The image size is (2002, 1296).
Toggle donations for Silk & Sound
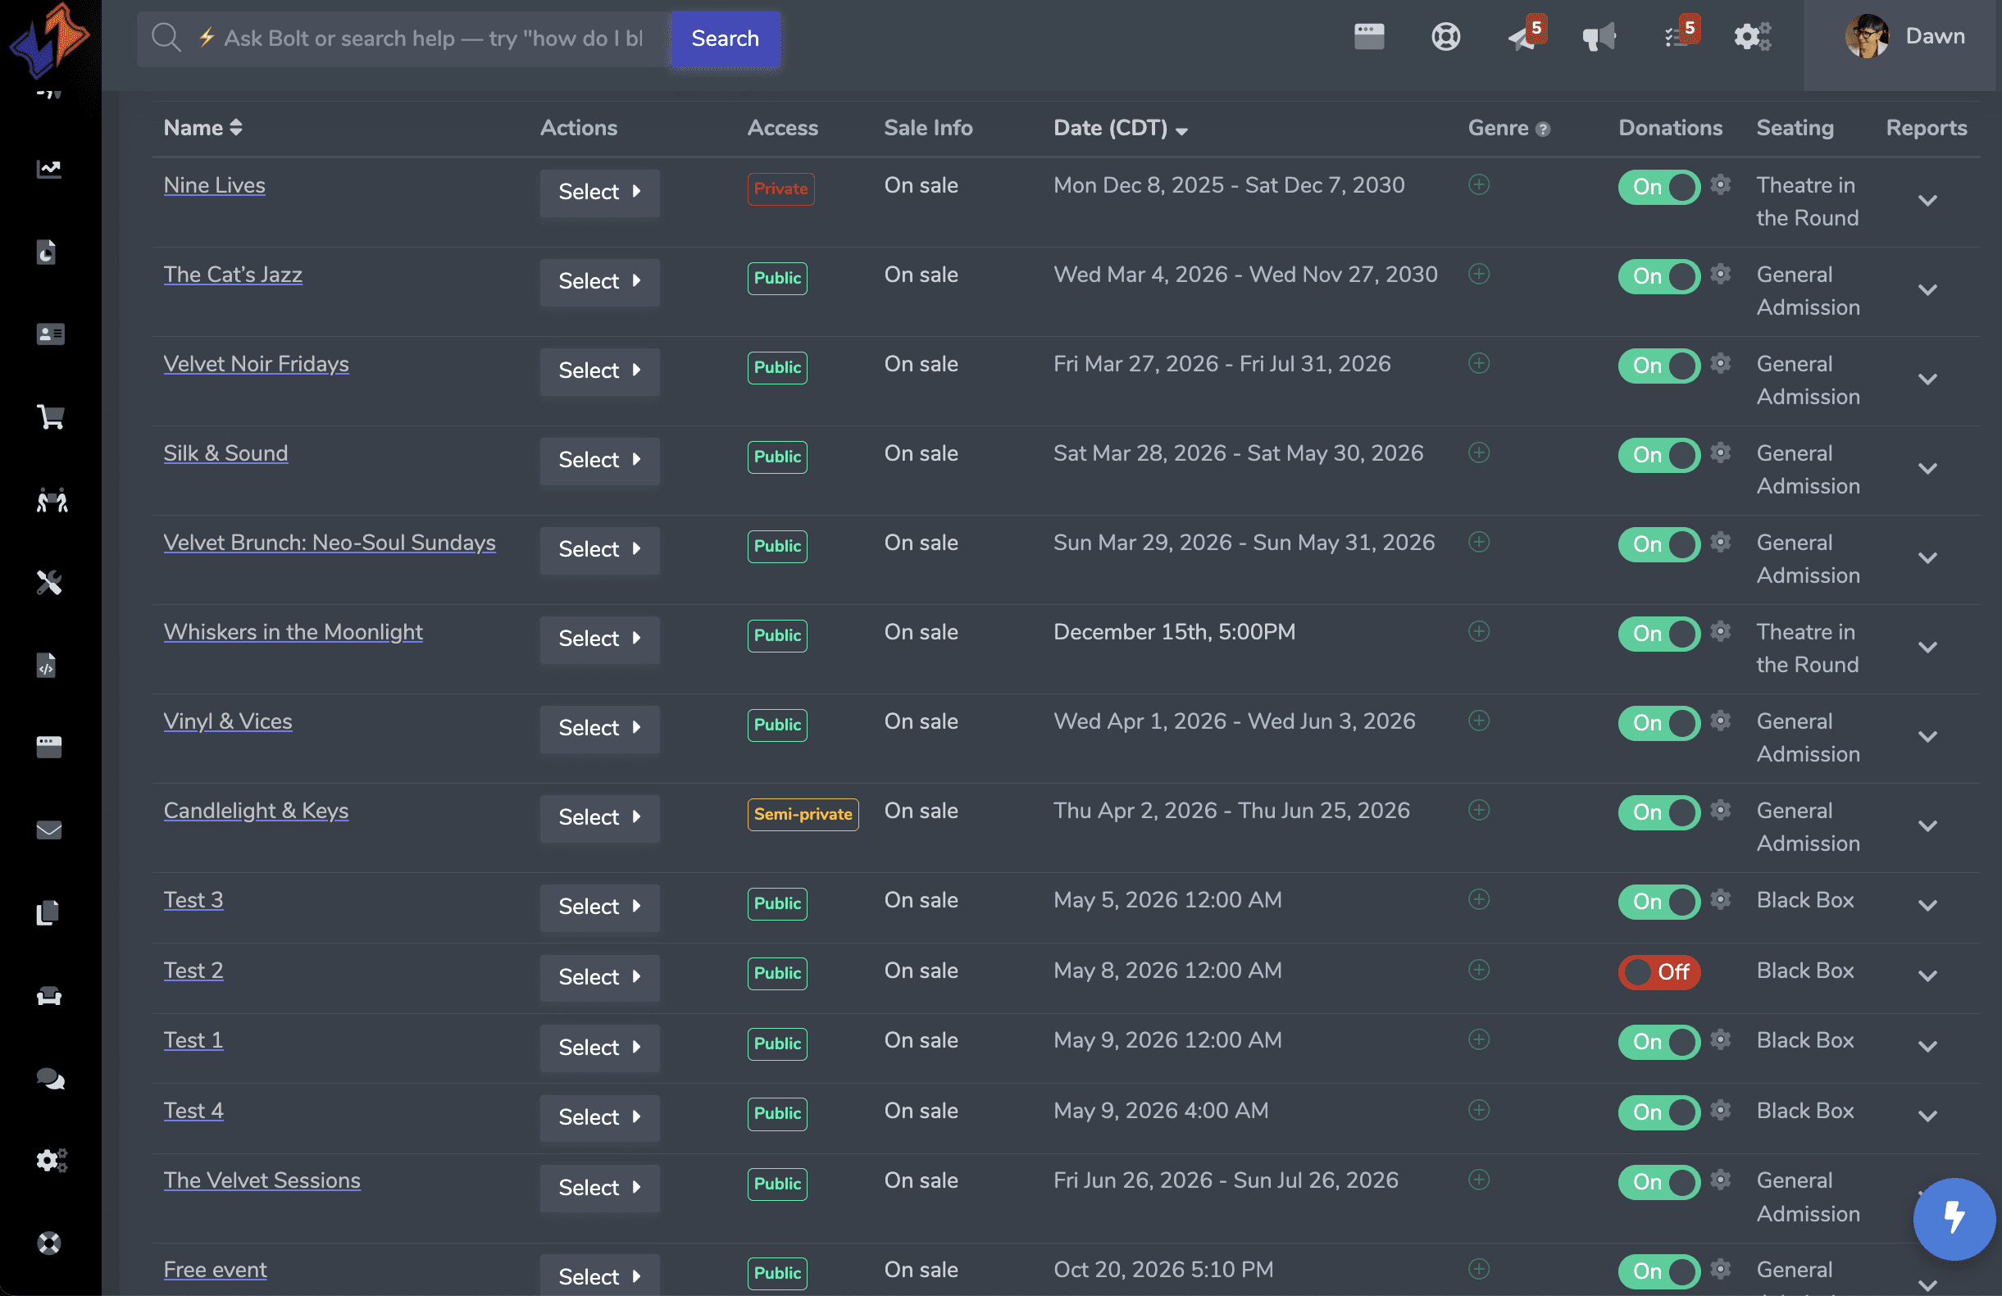[x=1658, y=455]
